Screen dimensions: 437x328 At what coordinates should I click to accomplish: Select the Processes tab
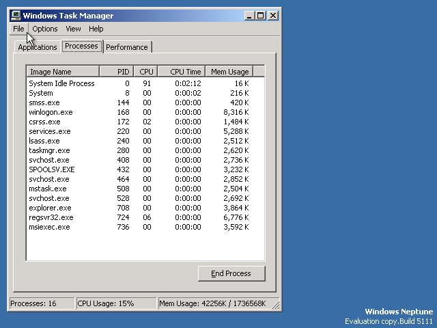click(82, 46)
